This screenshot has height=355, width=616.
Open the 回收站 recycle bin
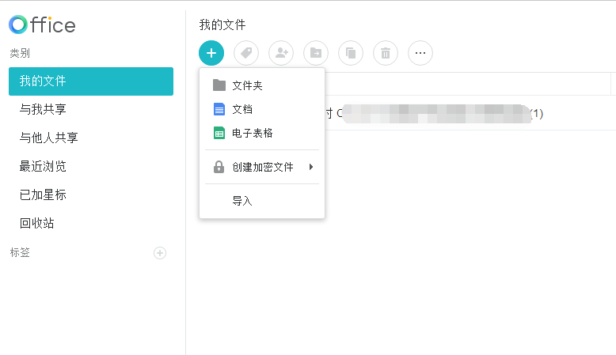point(37,223)
